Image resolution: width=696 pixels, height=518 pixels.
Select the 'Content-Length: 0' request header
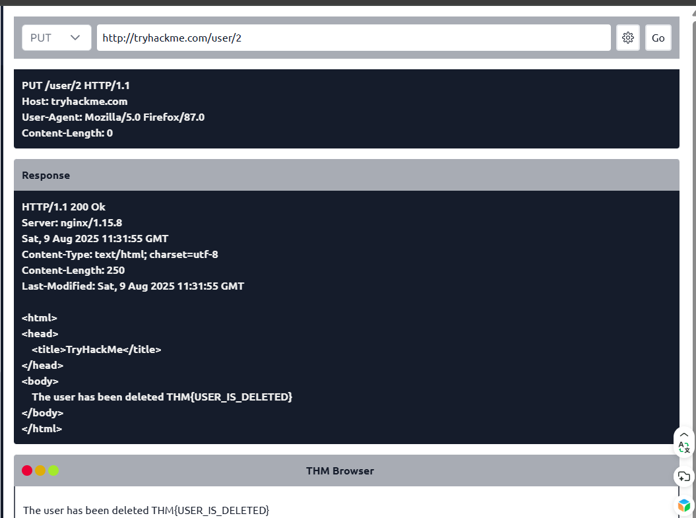67,133
